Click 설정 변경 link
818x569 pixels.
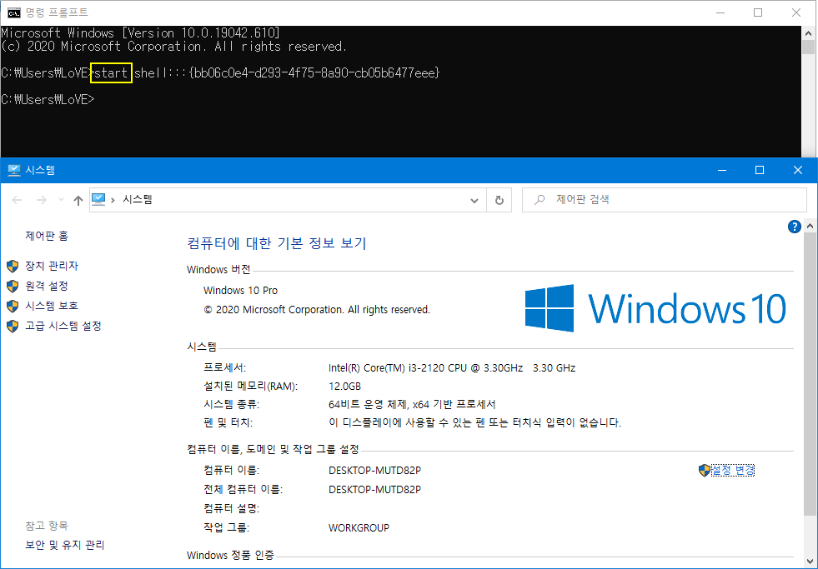click(x=732, y=470)
